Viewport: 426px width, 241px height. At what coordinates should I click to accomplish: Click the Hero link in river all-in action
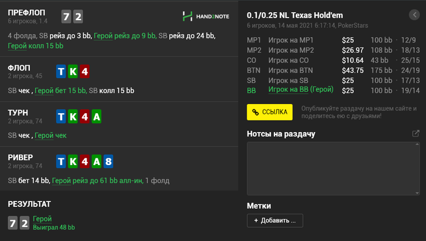(x=61, y=180)
